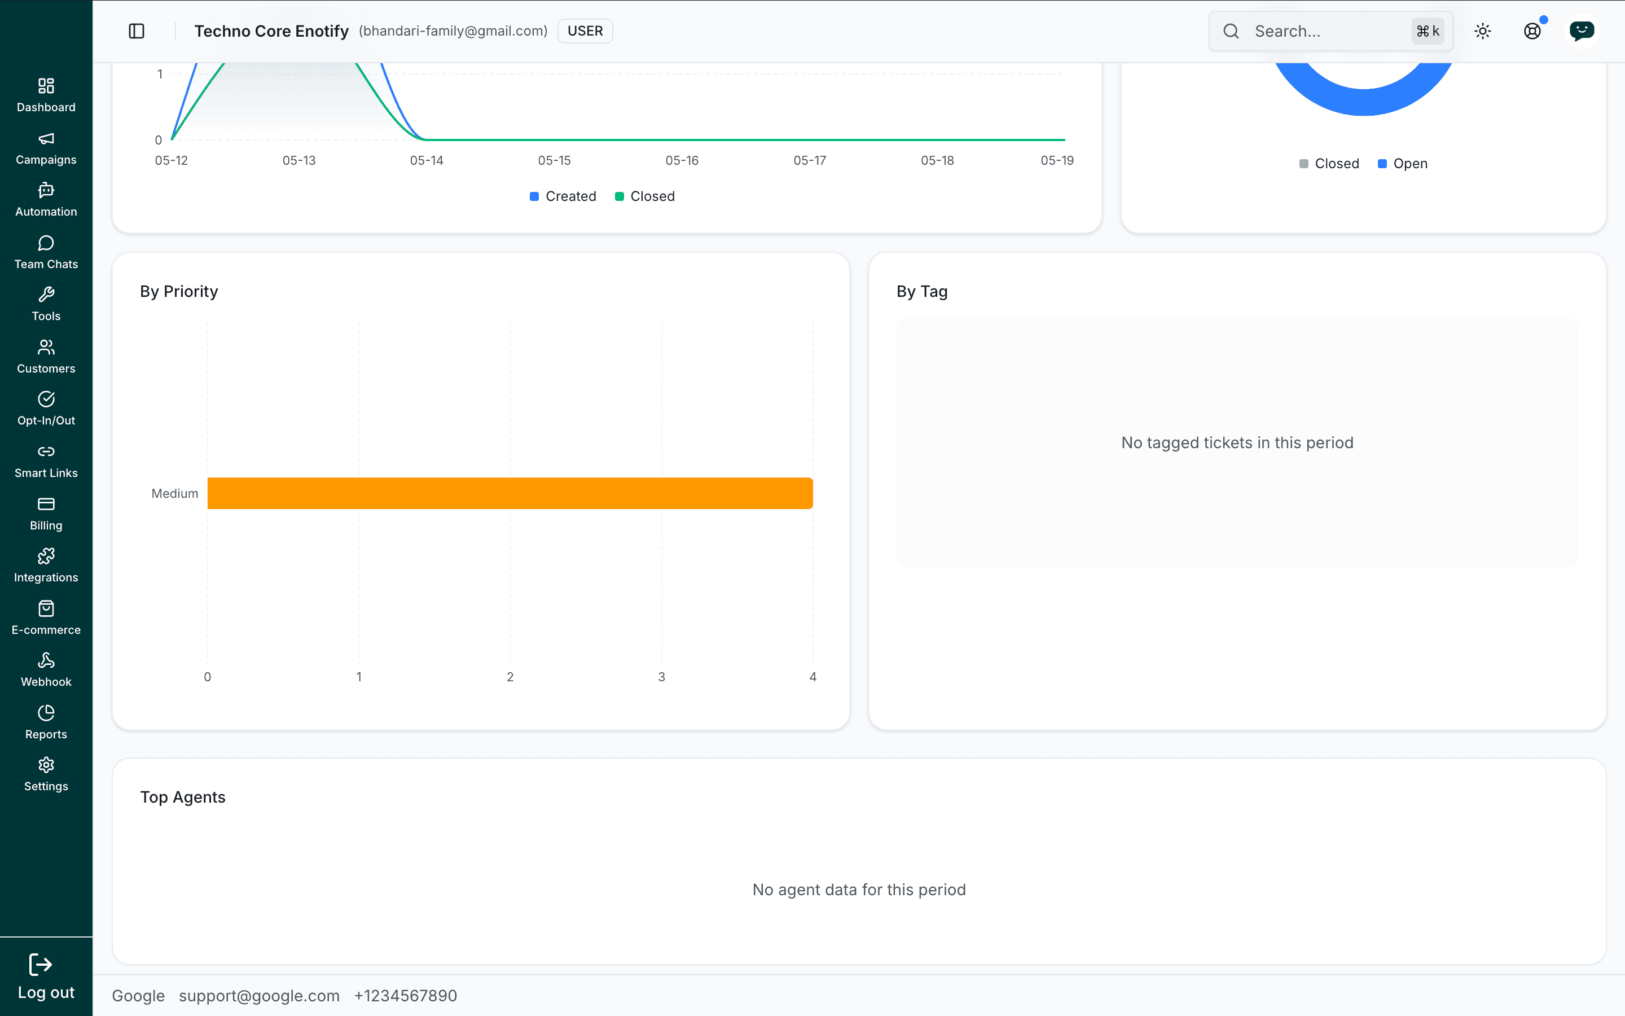Viewport: 1625px width, 1016px height.
Task: Open Team Chats bubble icon
Action: (x=46, y=243)
